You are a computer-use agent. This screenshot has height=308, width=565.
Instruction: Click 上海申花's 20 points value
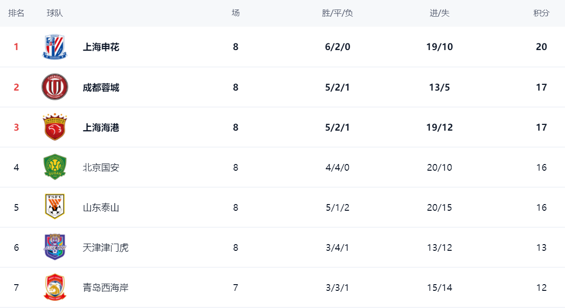click(541, 47)
